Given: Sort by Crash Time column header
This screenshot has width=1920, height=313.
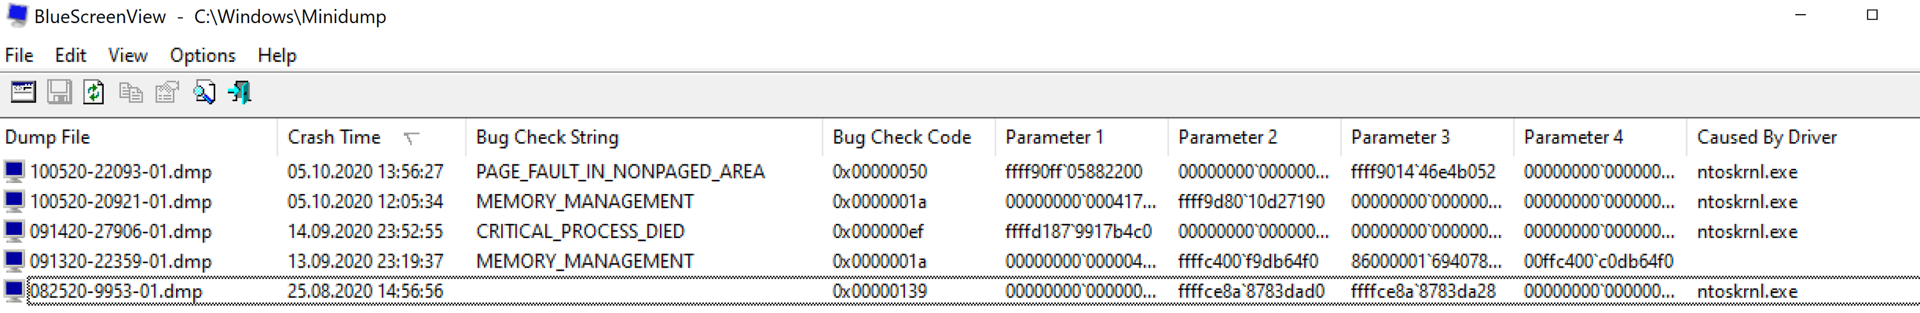Looking at the screenshot, I should (371, 137).
